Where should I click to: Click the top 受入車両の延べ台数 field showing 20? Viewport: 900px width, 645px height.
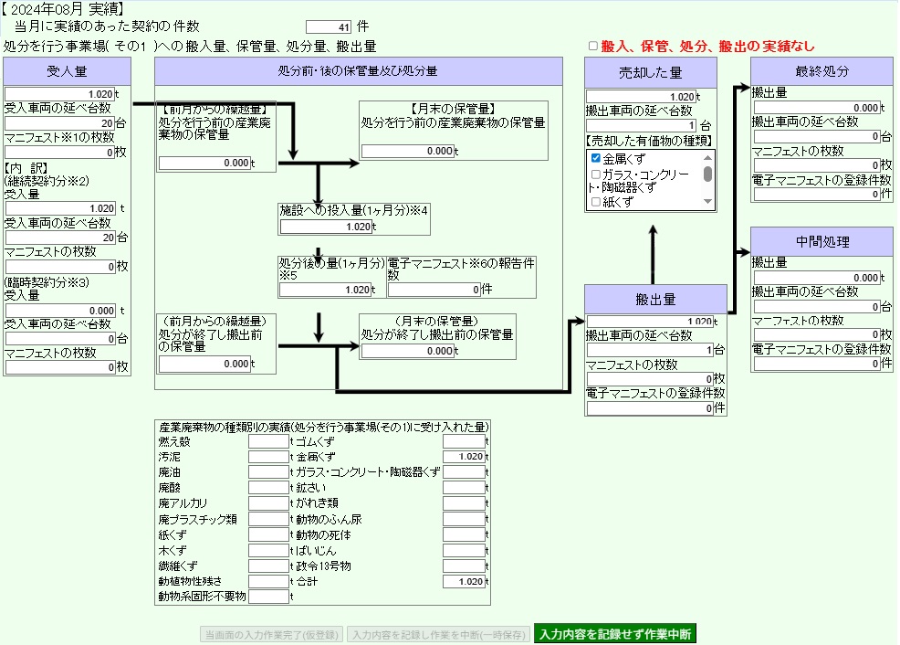pos(59,123)
